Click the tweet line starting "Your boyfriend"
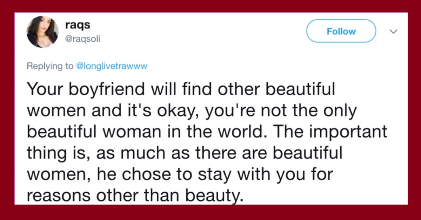The image size is (421, 220). [181, 90]
